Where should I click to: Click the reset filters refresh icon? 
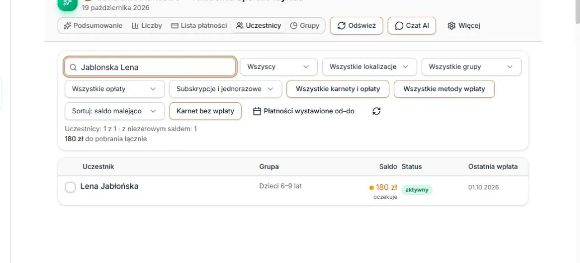pos(376,111)
